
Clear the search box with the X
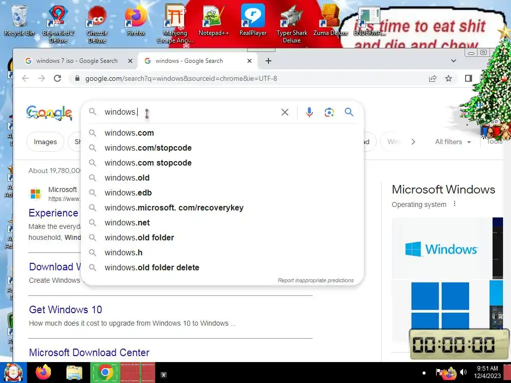(285, 112)
